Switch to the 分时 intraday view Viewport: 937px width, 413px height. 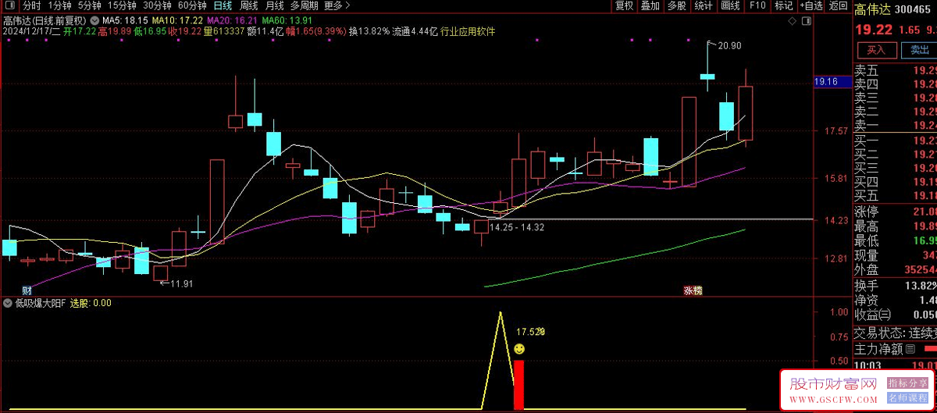[32, 5]
